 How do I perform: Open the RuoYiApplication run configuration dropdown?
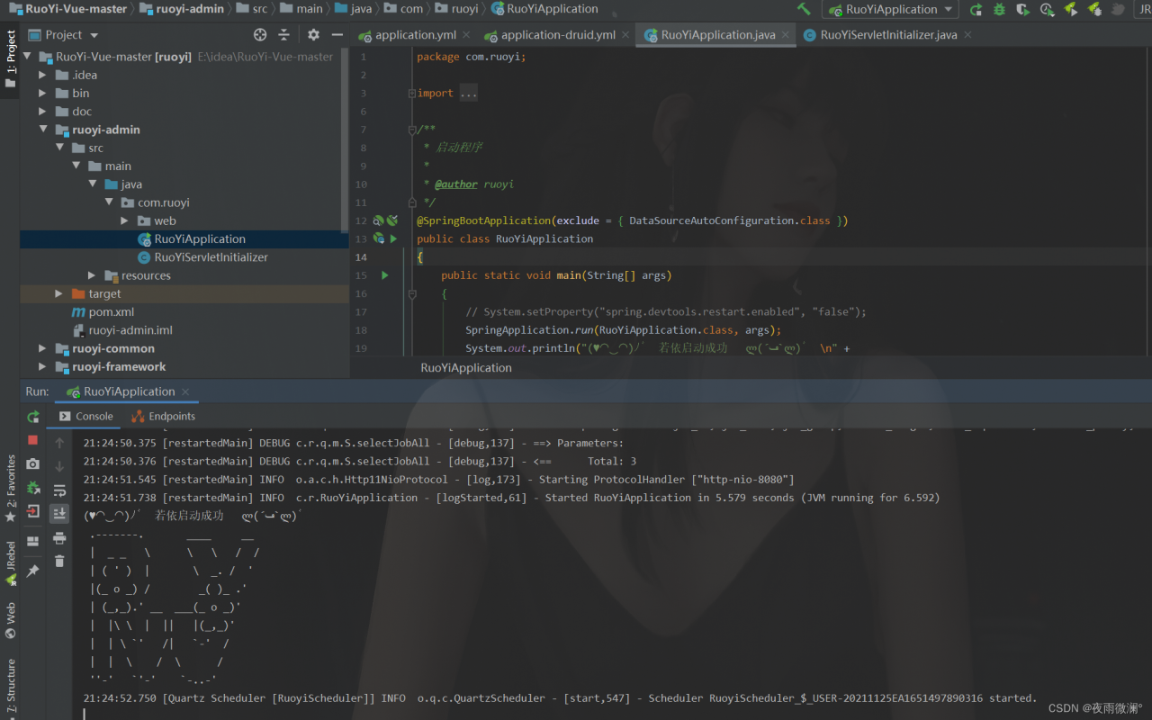(x=891, y=9)
